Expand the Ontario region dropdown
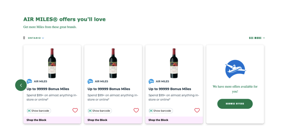Viewport: 282px width, 136px height. tap(36, 38)
